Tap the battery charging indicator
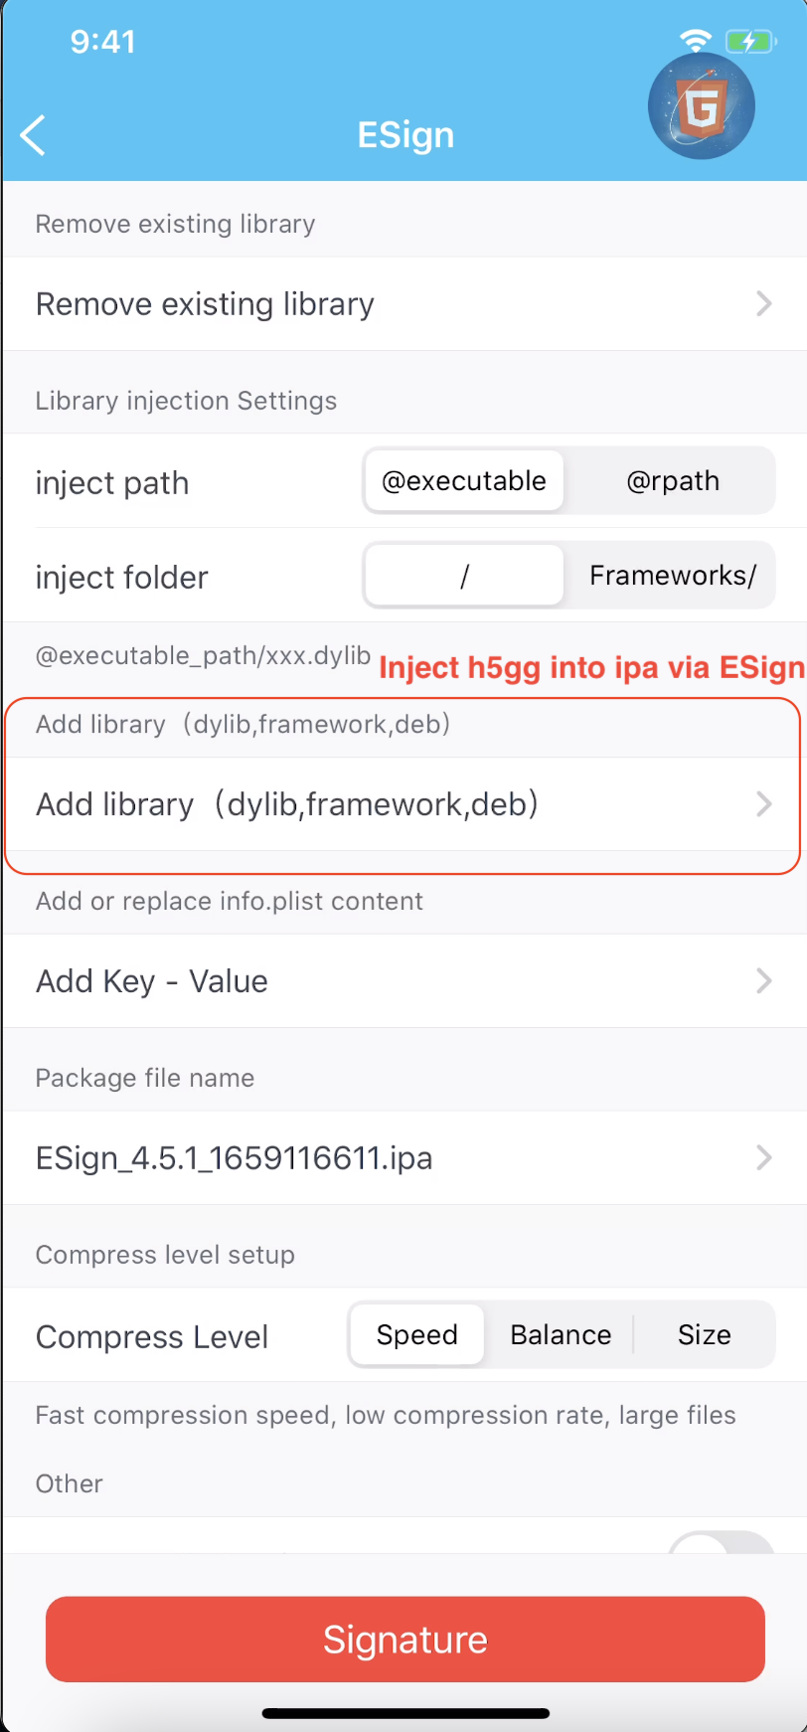The width and height of the screenshot is (807, 1732). point(748,41)
